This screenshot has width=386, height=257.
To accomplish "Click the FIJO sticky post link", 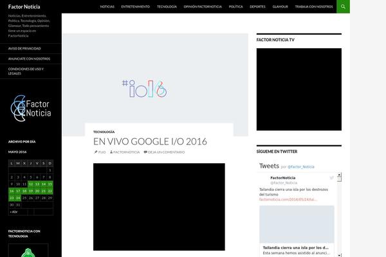I will click(x=102, y=152).
